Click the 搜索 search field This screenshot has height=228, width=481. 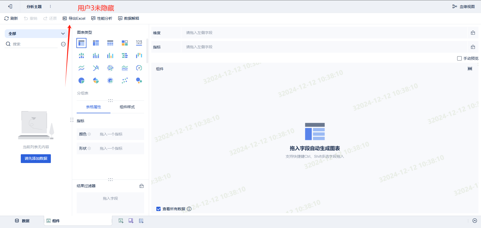point(35,44)
